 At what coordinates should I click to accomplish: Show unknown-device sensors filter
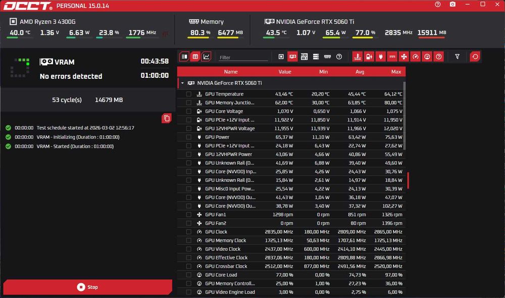pyautogui.click(x=339, y=57)
